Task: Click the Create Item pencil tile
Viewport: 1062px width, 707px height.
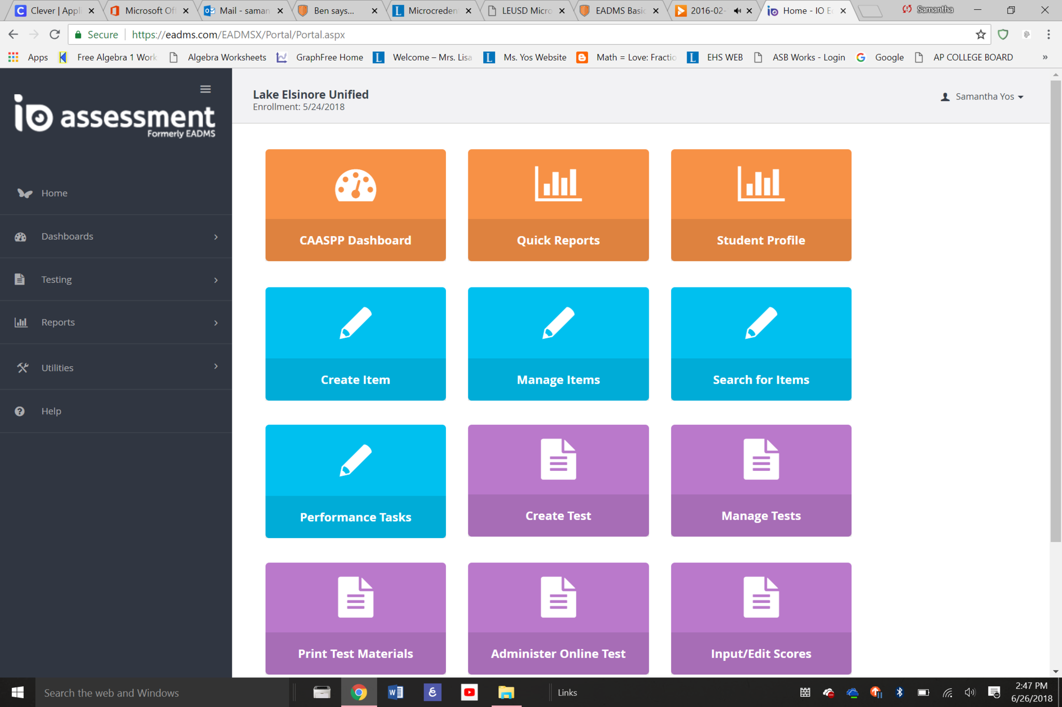Action: coord(355,343)
